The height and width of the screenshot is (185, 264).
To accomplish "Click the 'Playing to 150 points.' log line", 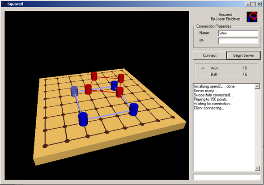I will [x=210, y=99].
